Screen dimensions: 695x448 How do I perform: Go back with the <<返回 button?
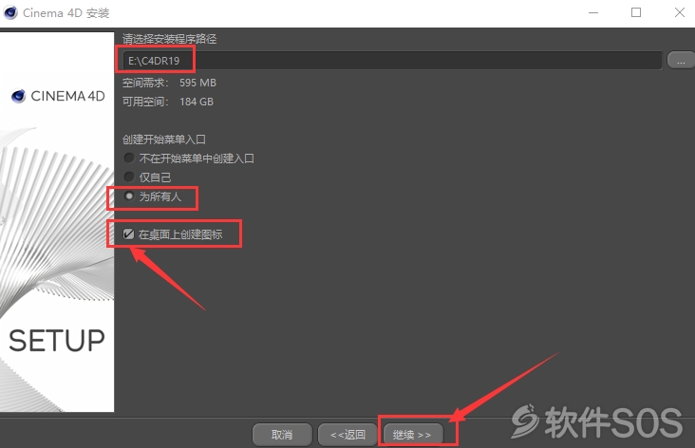[x=347, y=435]
